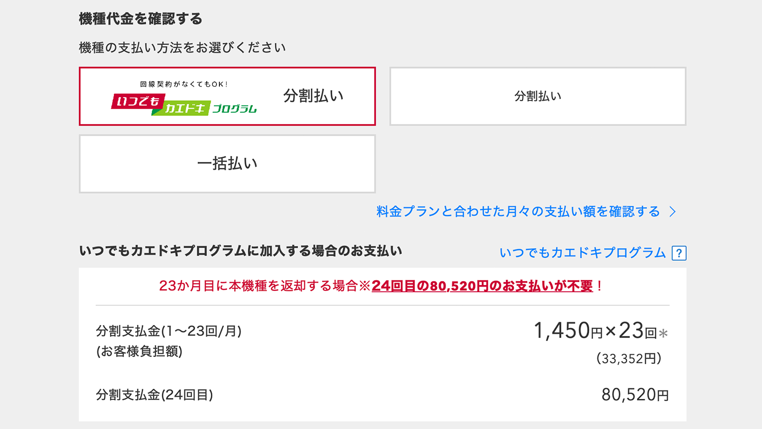Click the 分割支払金(24回目) label
The image size is (762, 429).
click(x=154, y=395)
